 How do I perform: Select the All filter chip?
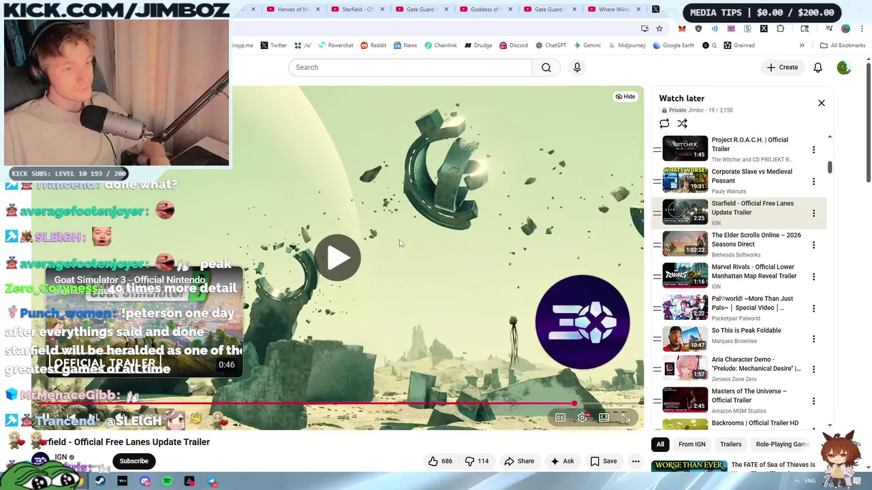(x=660, y=444)
